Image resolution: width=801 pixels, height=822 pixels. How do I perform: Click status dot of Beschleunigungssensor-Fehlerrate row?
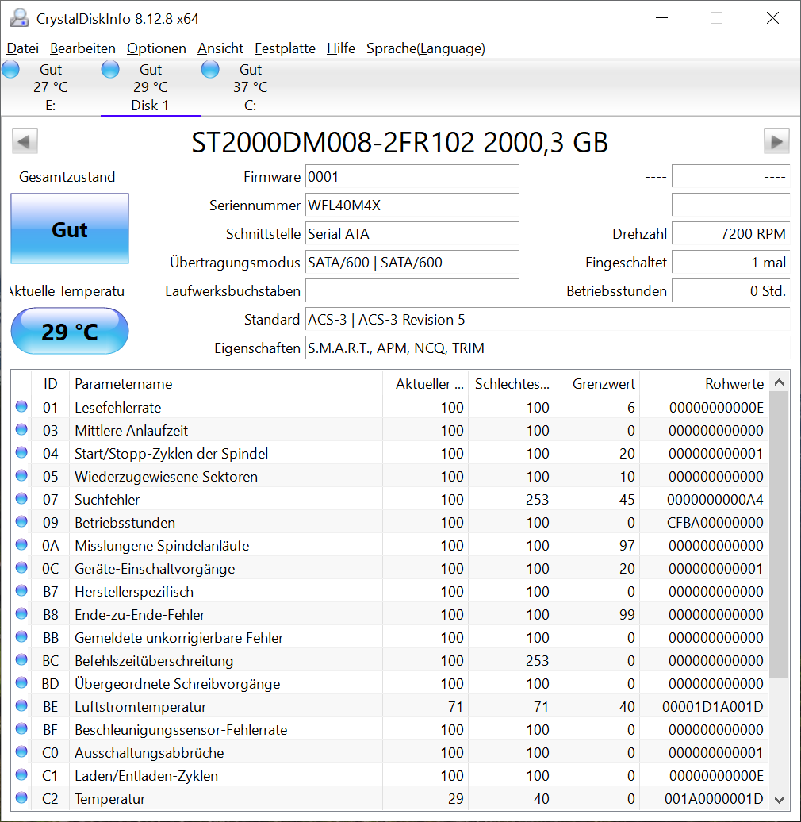click(x=21, y=728)
